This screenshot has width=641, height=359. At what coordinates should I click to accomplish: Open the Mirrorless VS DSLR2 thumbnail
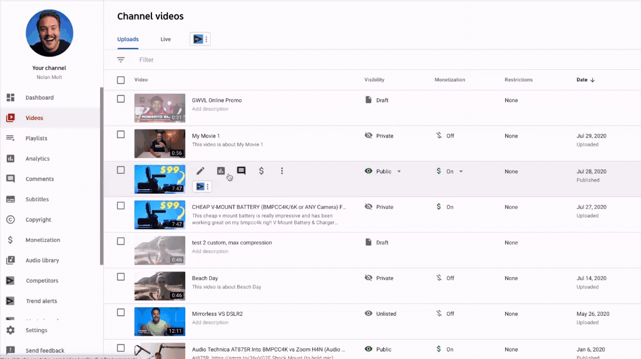pos(160,321)
